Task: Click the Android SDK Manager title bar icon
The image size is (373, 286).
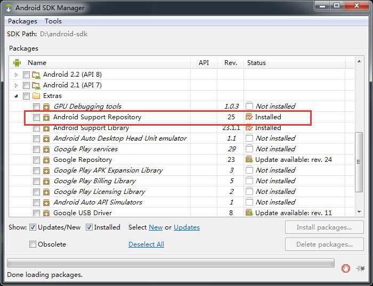Action: [x=9, y=7]
